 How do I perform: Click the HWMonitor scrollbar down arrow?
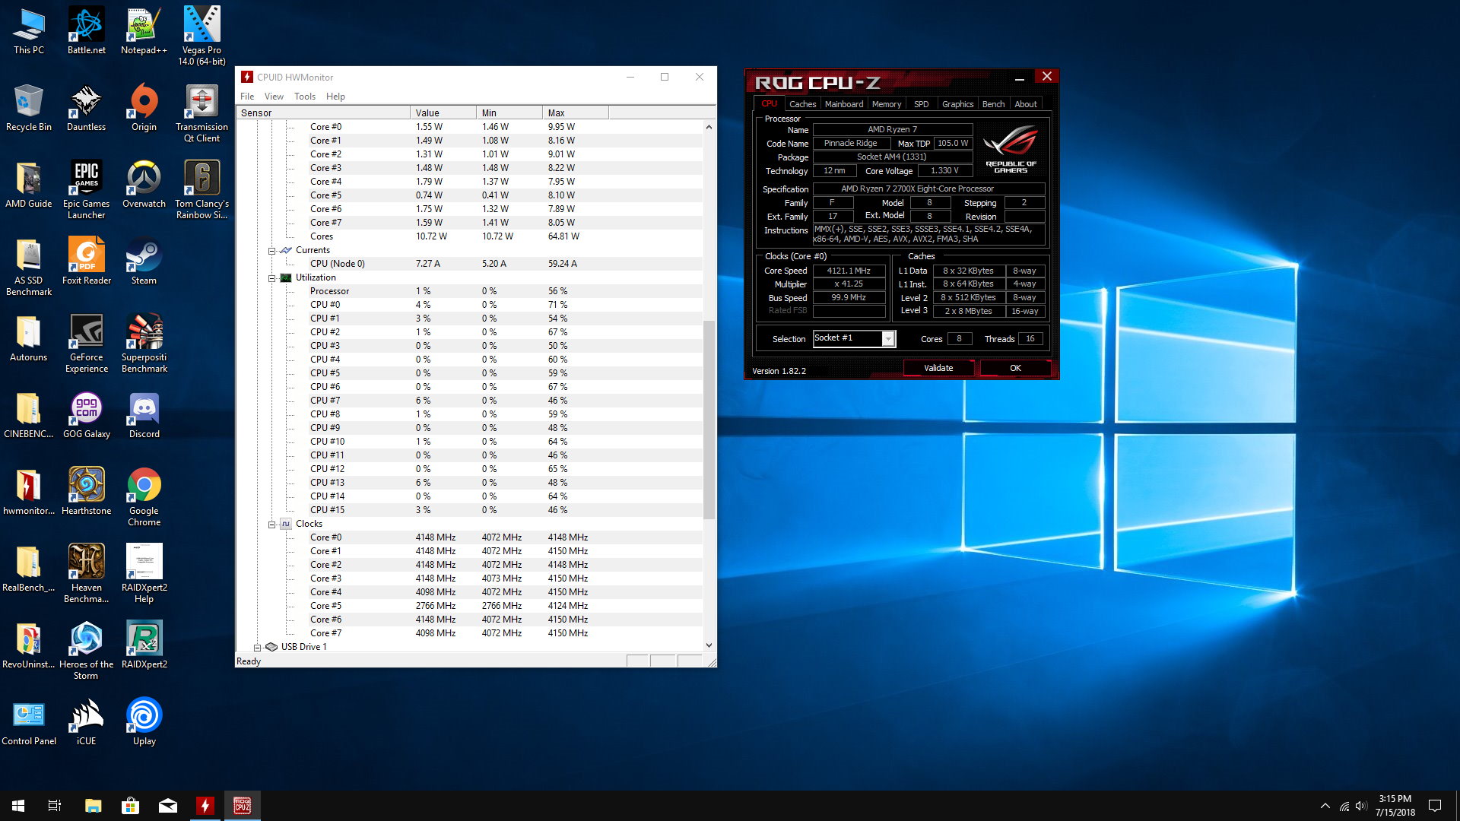coord(709,645)
